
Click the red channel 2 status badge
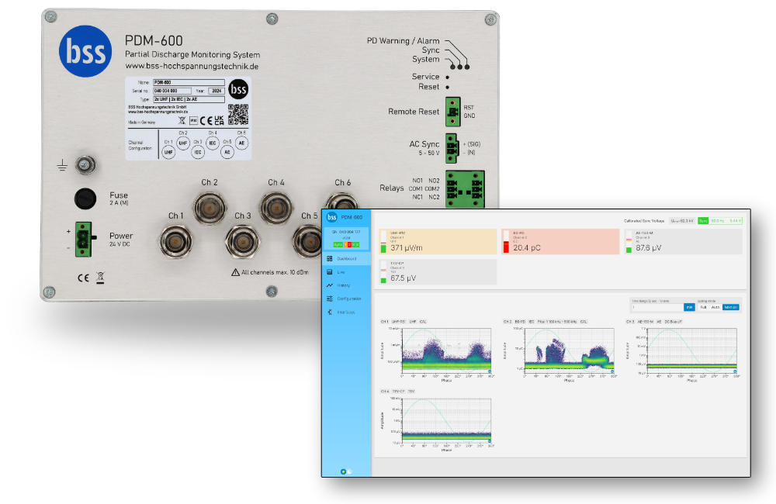tap(350, 245)
